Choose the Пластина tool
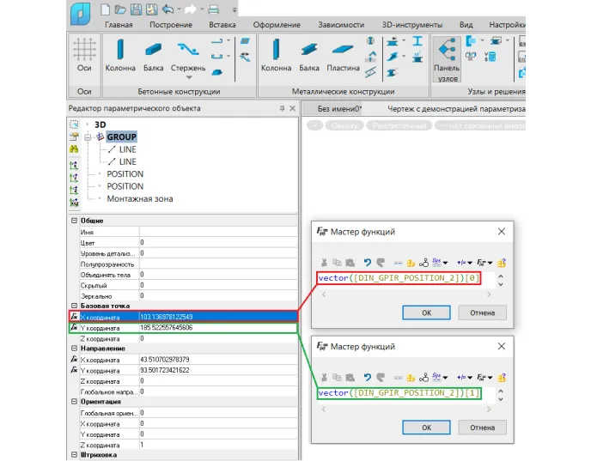The width and height of the screenshot is (591, 461). 343,55
